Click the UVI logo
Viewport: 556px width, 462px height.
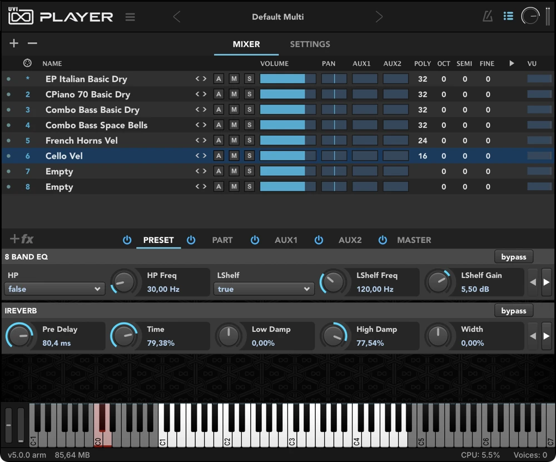pyautogui.click(x=21, y=16)
